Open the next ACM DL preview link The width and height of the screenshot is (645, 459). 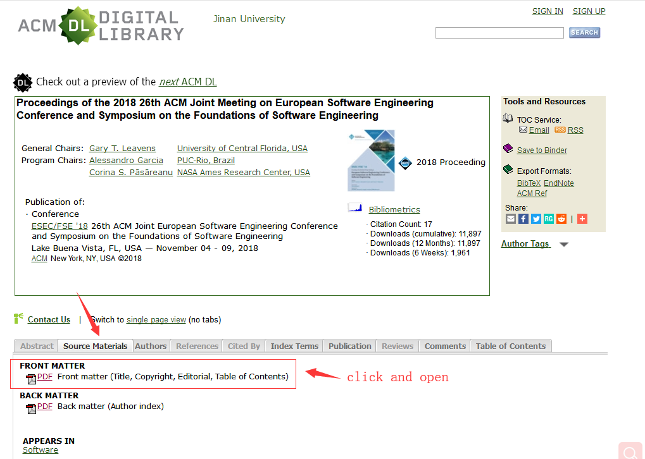coord(188,82)
